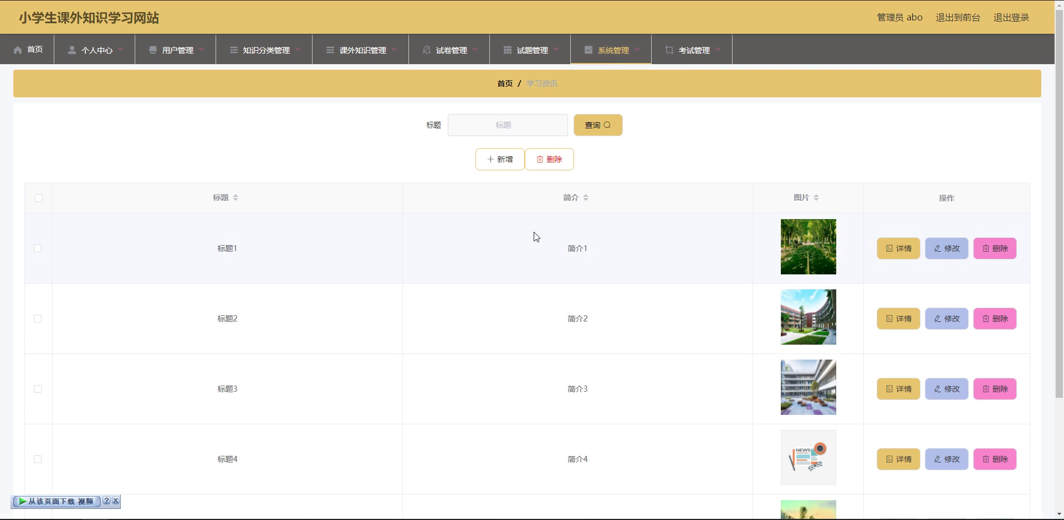This screenshot has width=1064, height=520.
Task: Click the chart icon beside 系统管理
Action: (x=589, y=50)
